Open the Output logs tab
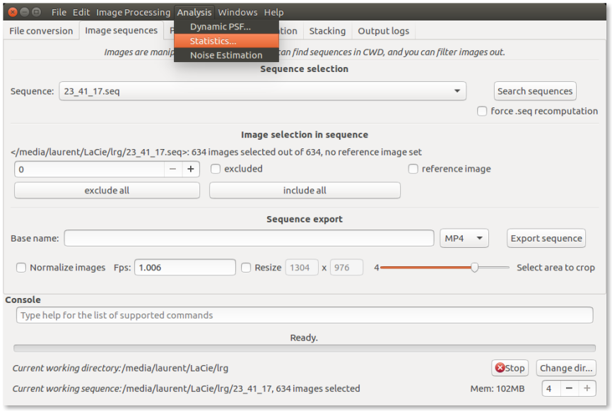 383,31
